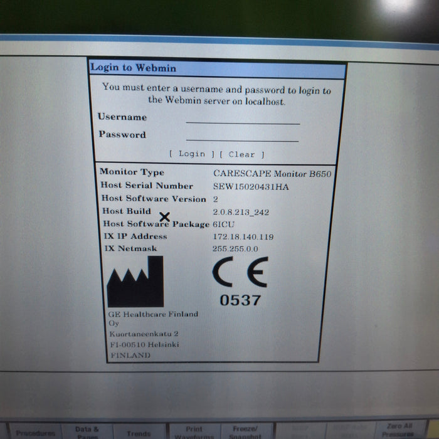
Task: Select netmask value 255.255.0.0
Action: coord(235,248)
